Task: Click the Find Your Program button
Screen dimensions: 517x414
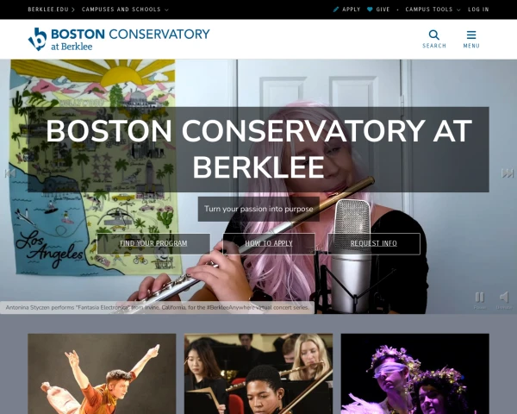Action: [153, 243]
